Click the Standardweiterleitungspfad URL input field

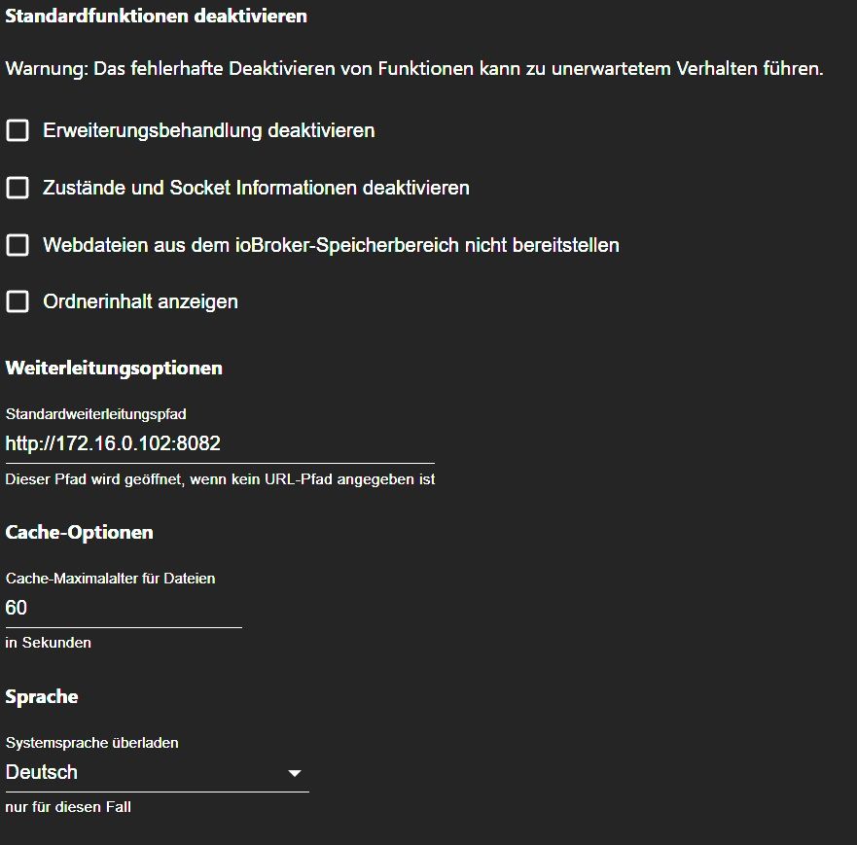(x=219, y=444)
